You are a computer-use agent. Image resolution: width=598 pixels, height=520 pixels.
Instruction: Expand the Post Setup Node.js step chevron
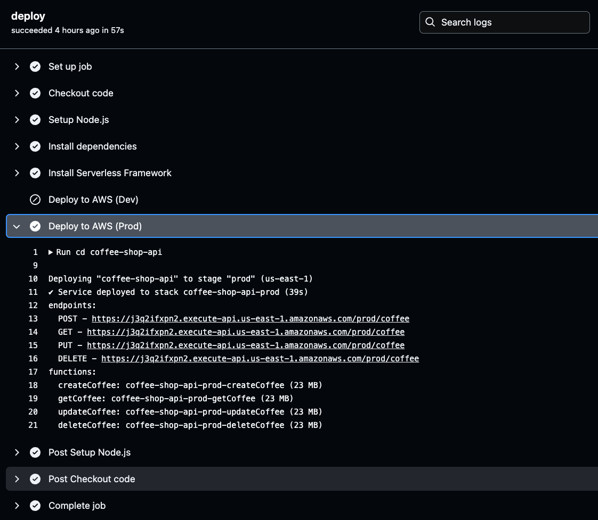(x=17, y=452)
